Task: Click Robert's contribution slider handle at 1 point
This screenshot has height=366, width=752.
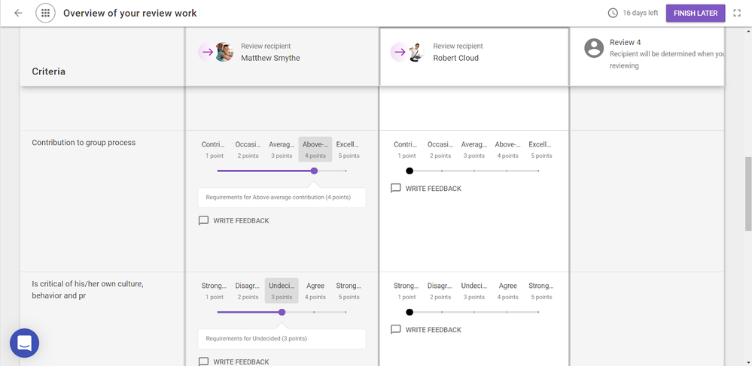Action: 409,171
